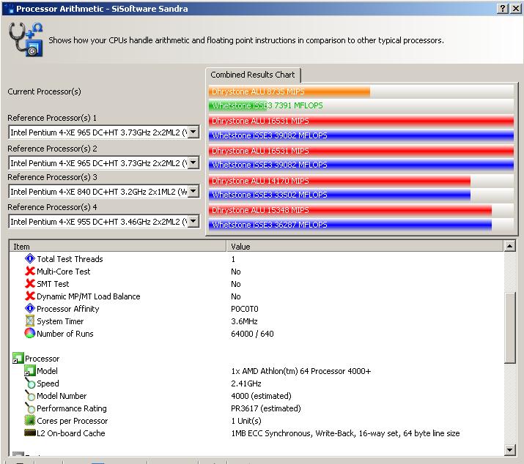The width and height of the screenshot is (524, 464).
Task: Click the red X icon beside Multi-Core Test
Action: (x=30, y=271)
